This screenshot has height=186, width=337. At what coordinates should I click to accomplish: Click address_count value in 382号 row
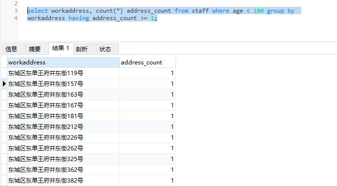click(x=148, y=181)
